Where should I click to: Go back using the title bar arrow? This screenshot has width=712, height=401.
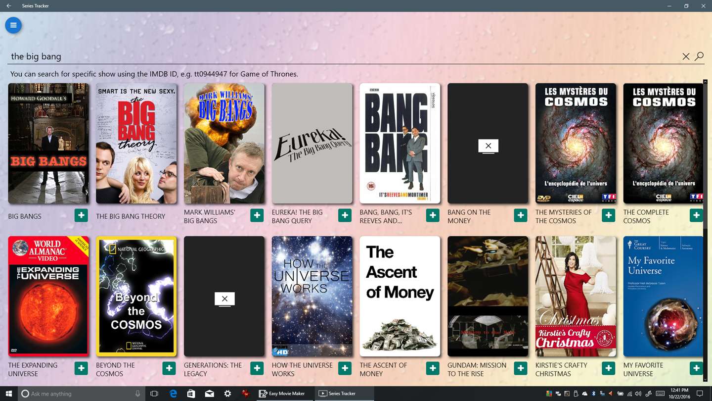pos(8,6)
